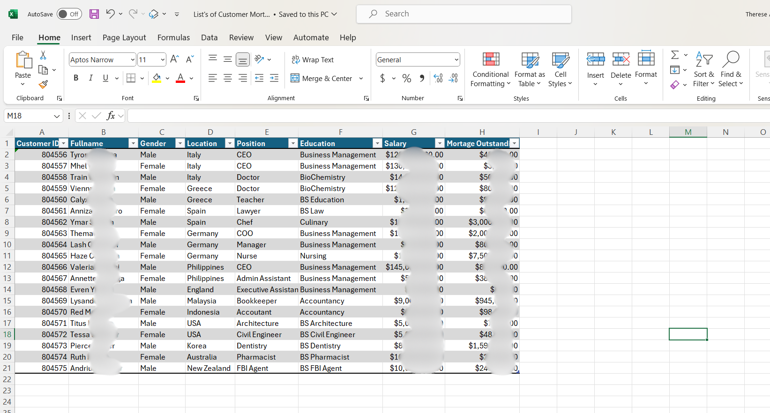This screenshot has height=413, width=770.
Task: Click the Decrease Decimal icon
Action: point(453,78)
